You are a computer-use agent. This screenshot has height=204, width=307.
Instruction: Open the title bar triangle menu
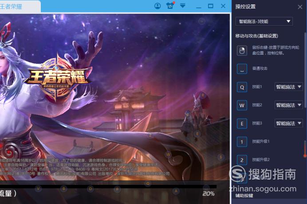click(x=183, y=6)
